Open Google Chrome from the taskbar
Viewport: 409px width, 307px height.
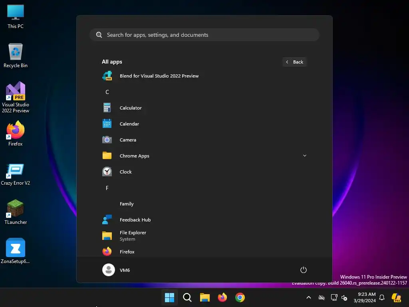point(240,297)
